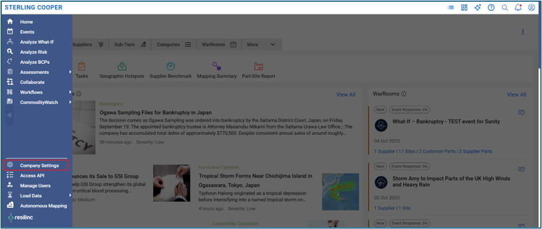Switch to the Categories tab
Viewport: 542px width, 229px height.
point(174,45)
